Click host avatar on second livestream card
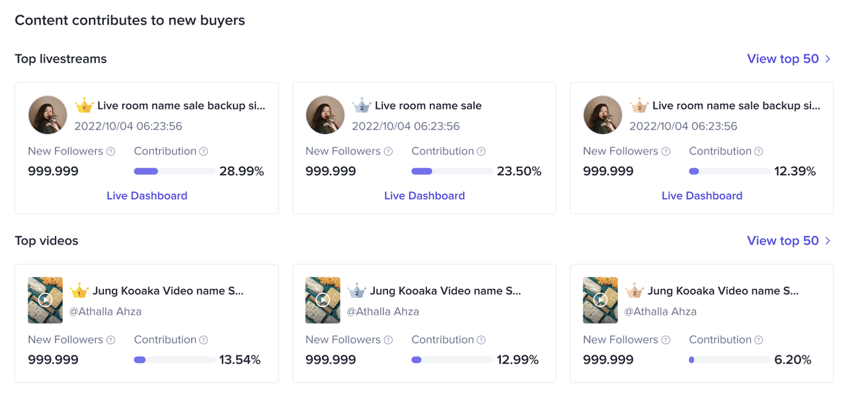This screenshot has height=401, width=846. (x=325, y=115)
